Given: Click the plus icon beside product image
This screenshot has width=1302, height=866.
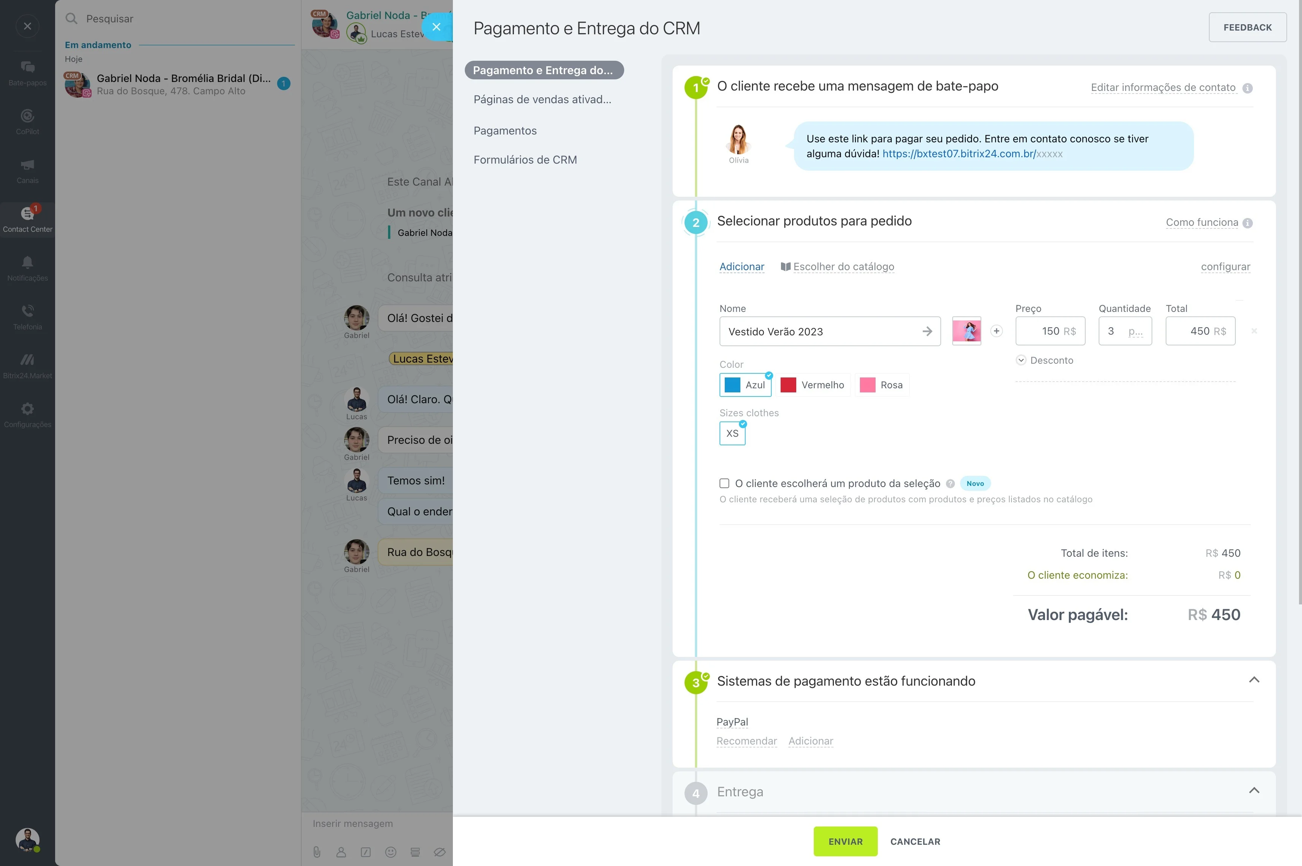Looking at the screenshot, I should tap(996, 331).
